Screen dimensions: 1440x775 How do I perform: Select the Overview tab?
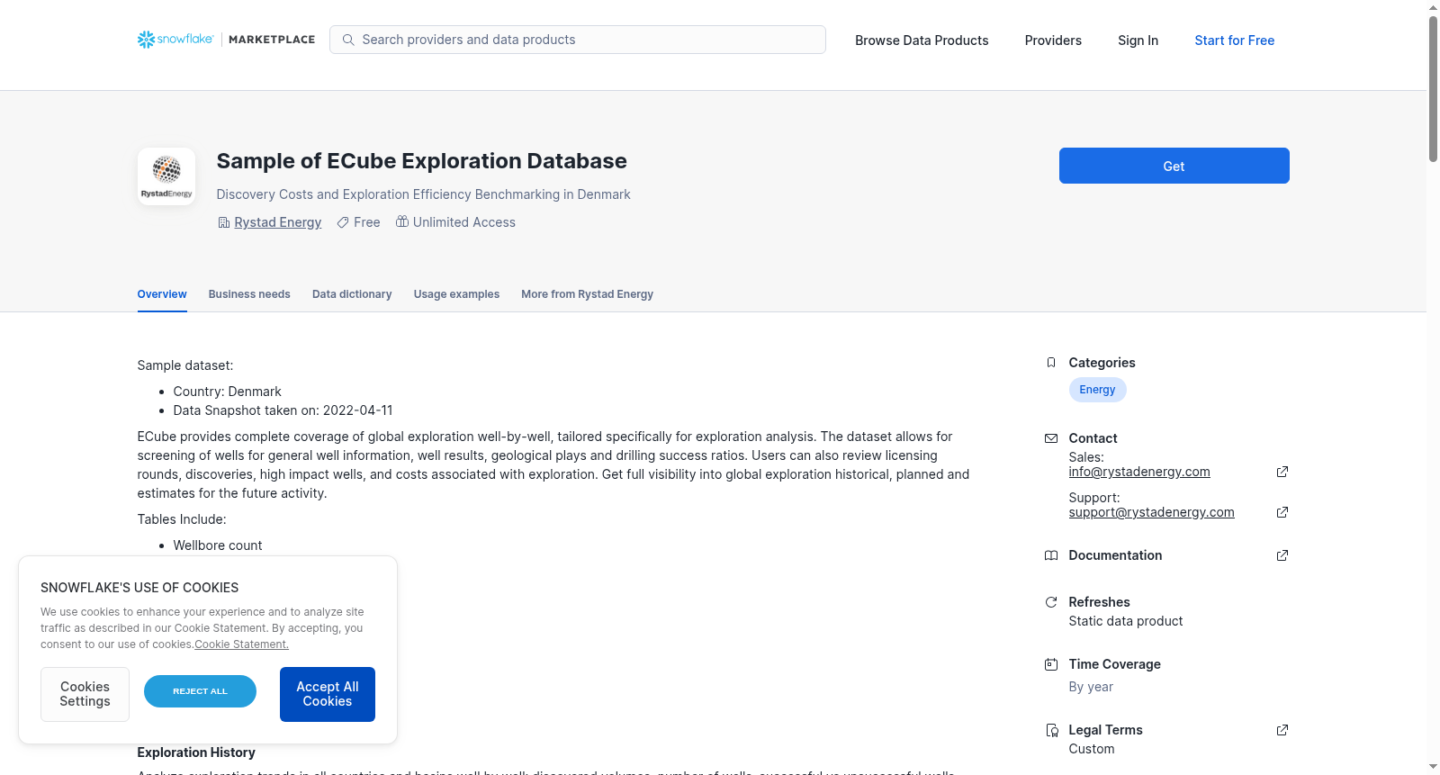click(162, 294)
